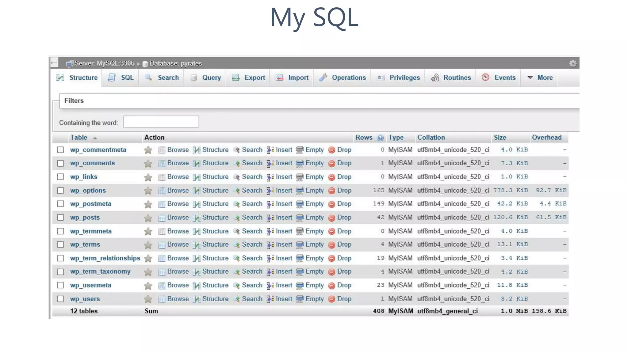The height and width of the screenshot is (353, 628).
Task: Click the Browse icon for wp_termmeta
Action: point(162,231)
